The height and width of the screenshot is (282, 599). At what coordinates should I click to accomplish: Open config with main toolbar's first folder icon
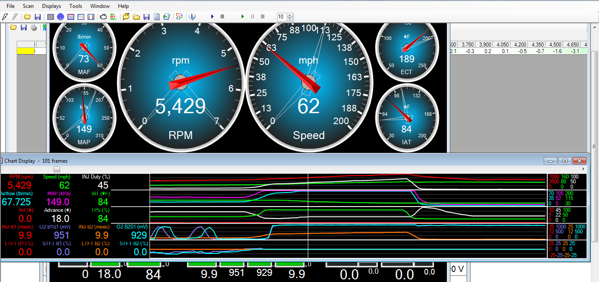point(27,17)
